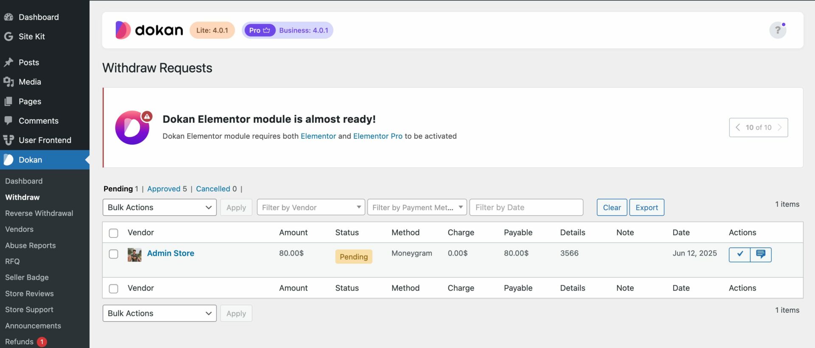Screen dimensions: 815x348
Task: Click the User Frontend icon
Action: (x=8, y=140)
